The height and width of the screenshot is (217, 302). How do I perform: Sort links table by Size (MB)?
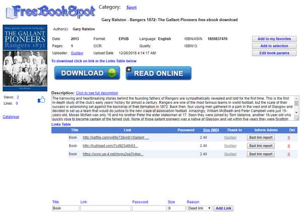click(211, 130)
